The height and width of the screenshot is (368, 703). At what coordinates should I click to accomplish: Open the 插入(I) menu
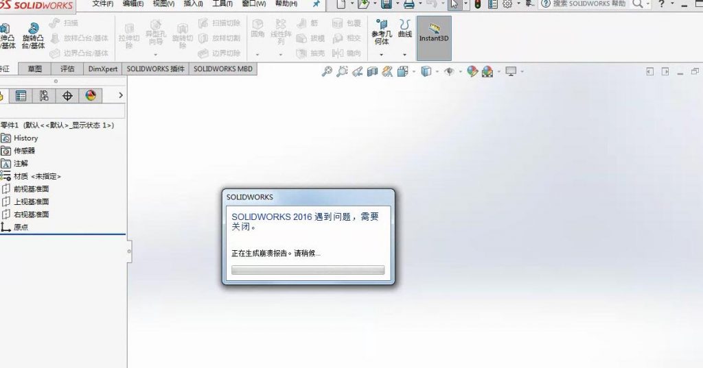193,3
